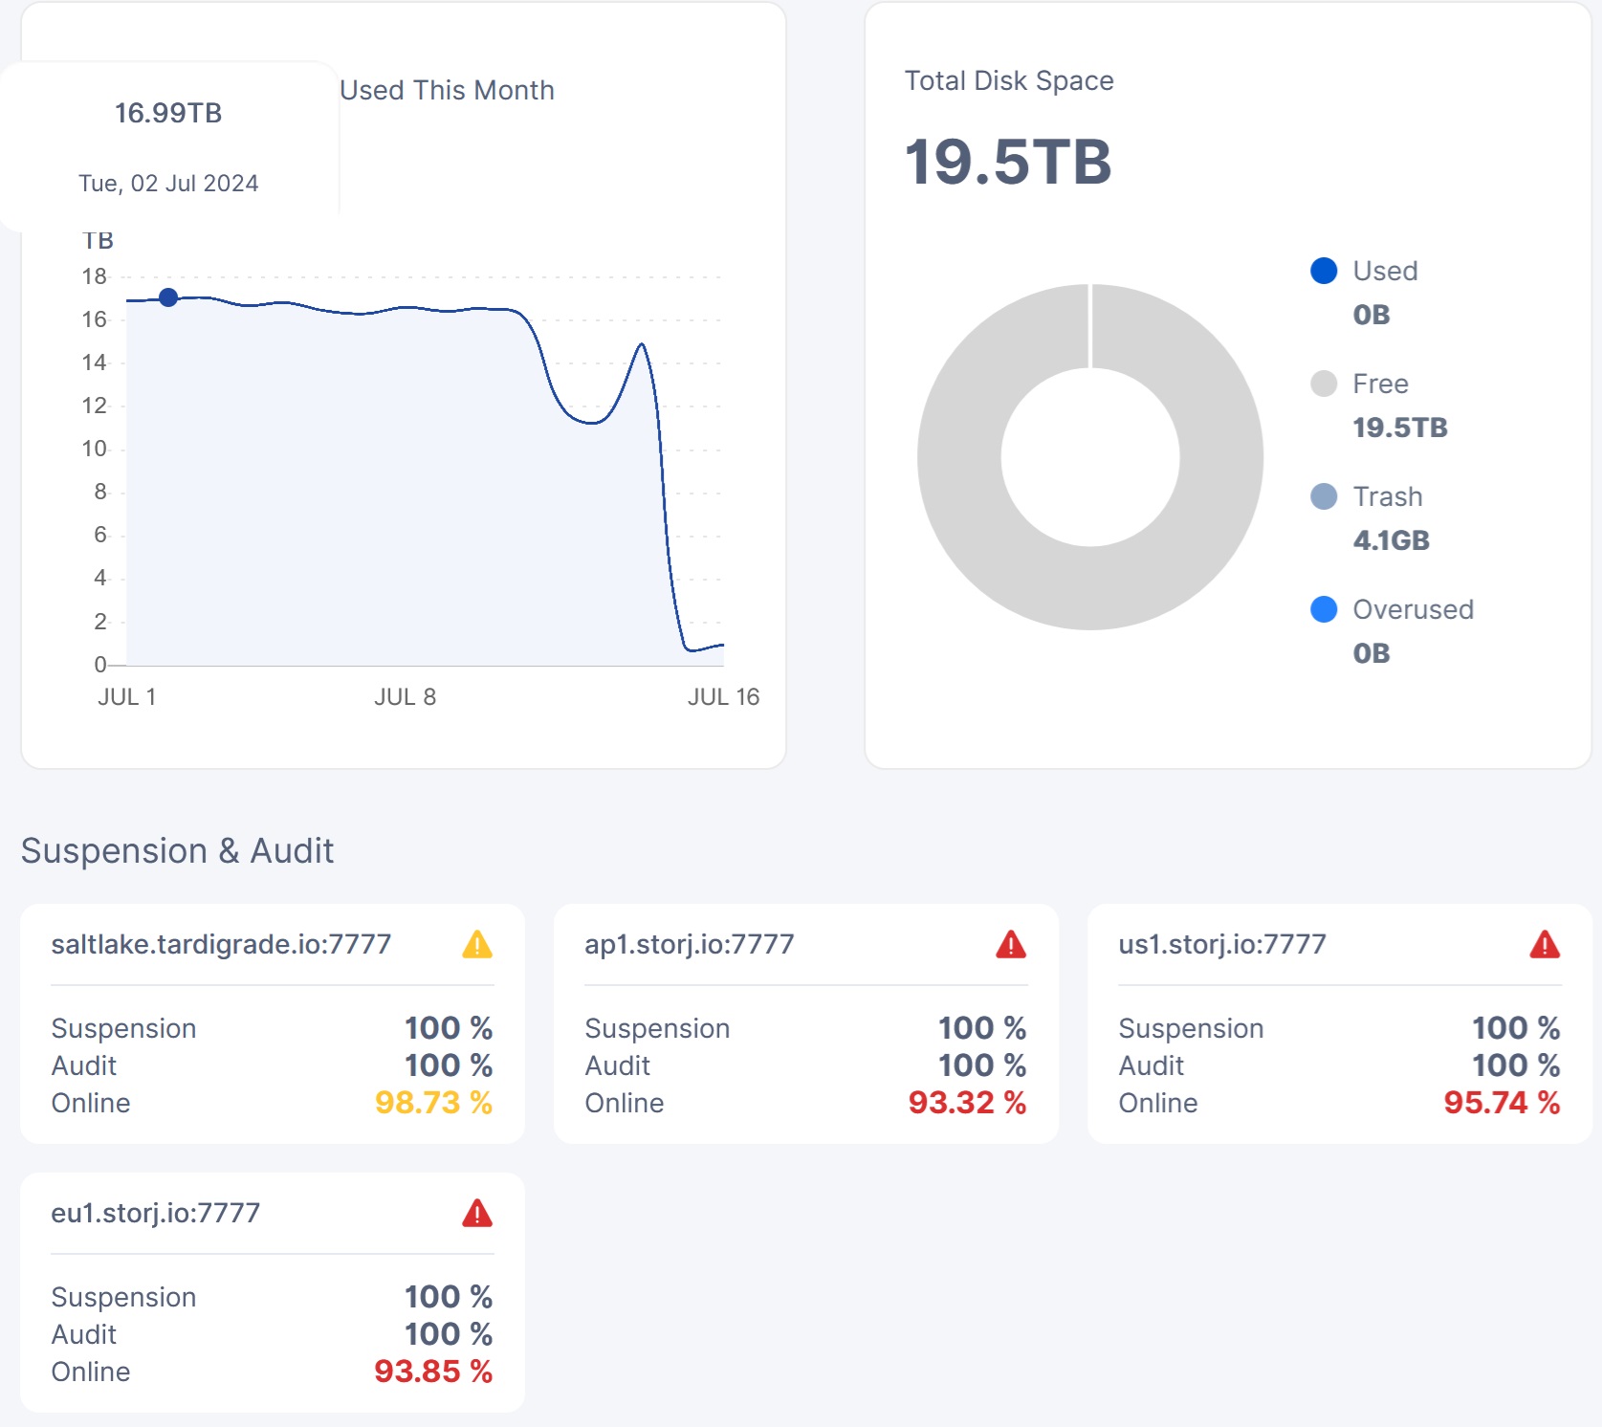Click the saltlake.tardigrade.io:7777 satellite name
The image size is (1602, 1427).
click(x=221, y=944)
